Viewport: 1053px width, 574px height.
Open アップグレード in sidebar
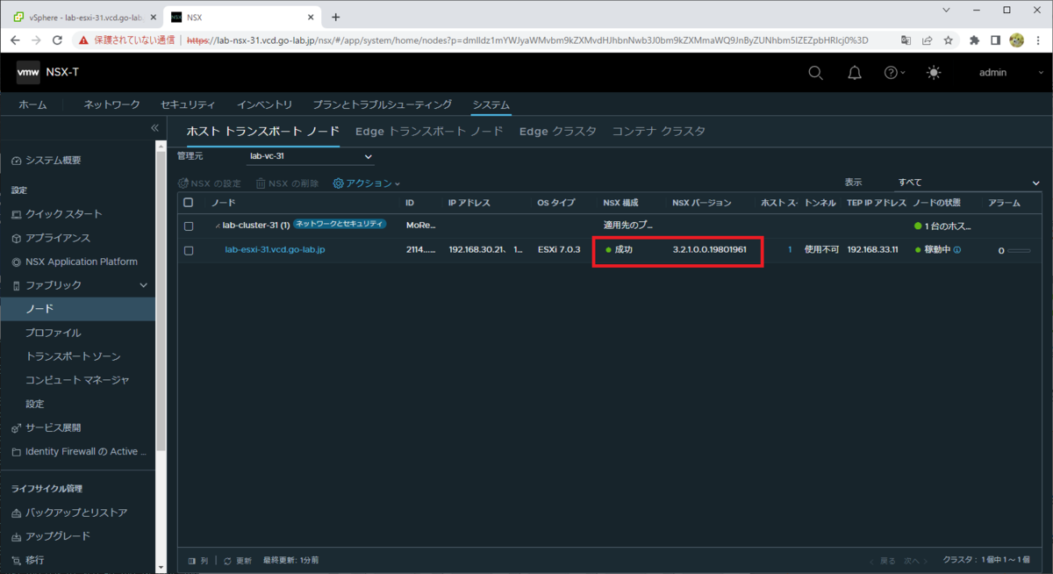click(57, 536)
